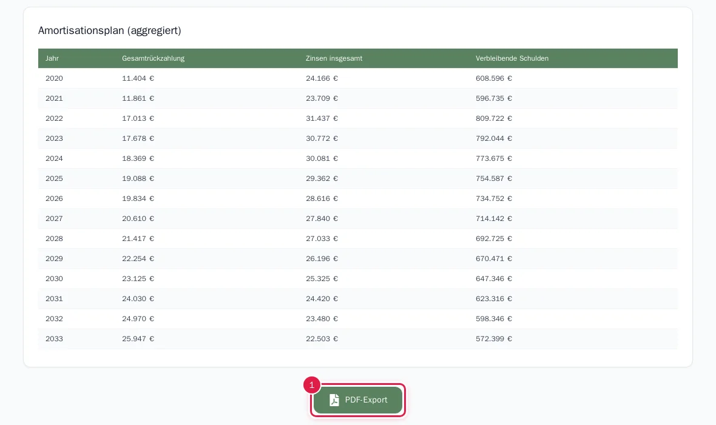The height and width of the screenshot is (425, 716).
Task: Click the PDF file icon in export button
Action: (x=334, y=400)
